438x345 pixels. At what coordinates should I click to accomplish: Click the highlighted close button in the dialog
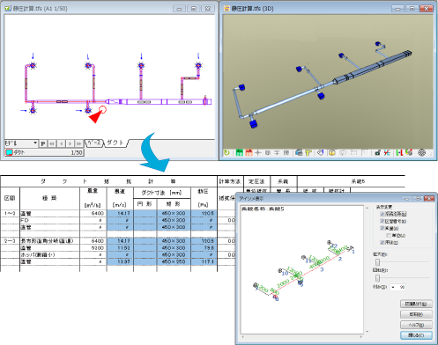[x=416, y=335]
